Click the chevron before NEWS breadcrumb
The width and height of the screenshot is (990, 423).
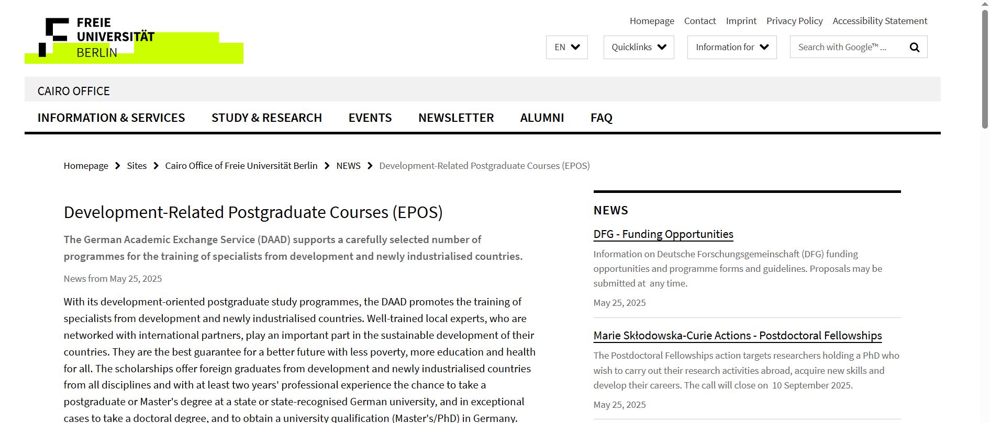pos(327,166)
